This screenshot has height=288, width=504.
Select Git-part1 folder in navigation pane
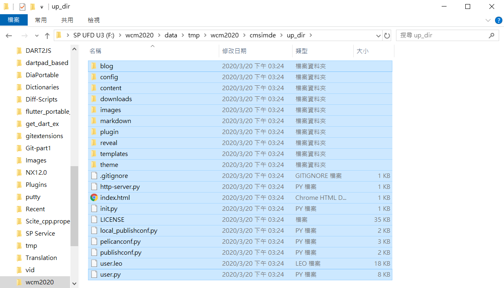click(x=38, y=148)
